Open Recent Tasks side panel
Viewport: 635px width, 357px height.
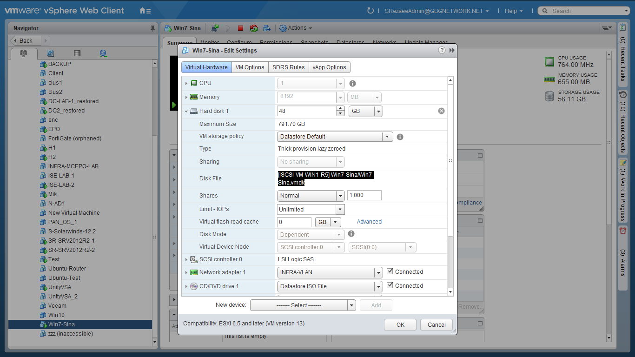[623, 53]
